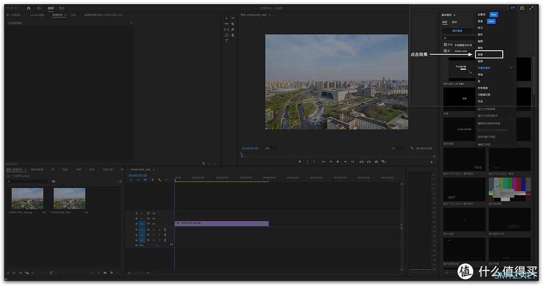Toggle Snap in the timeline
The height and width of the screenshot is (285, 543).
point(138,180)
